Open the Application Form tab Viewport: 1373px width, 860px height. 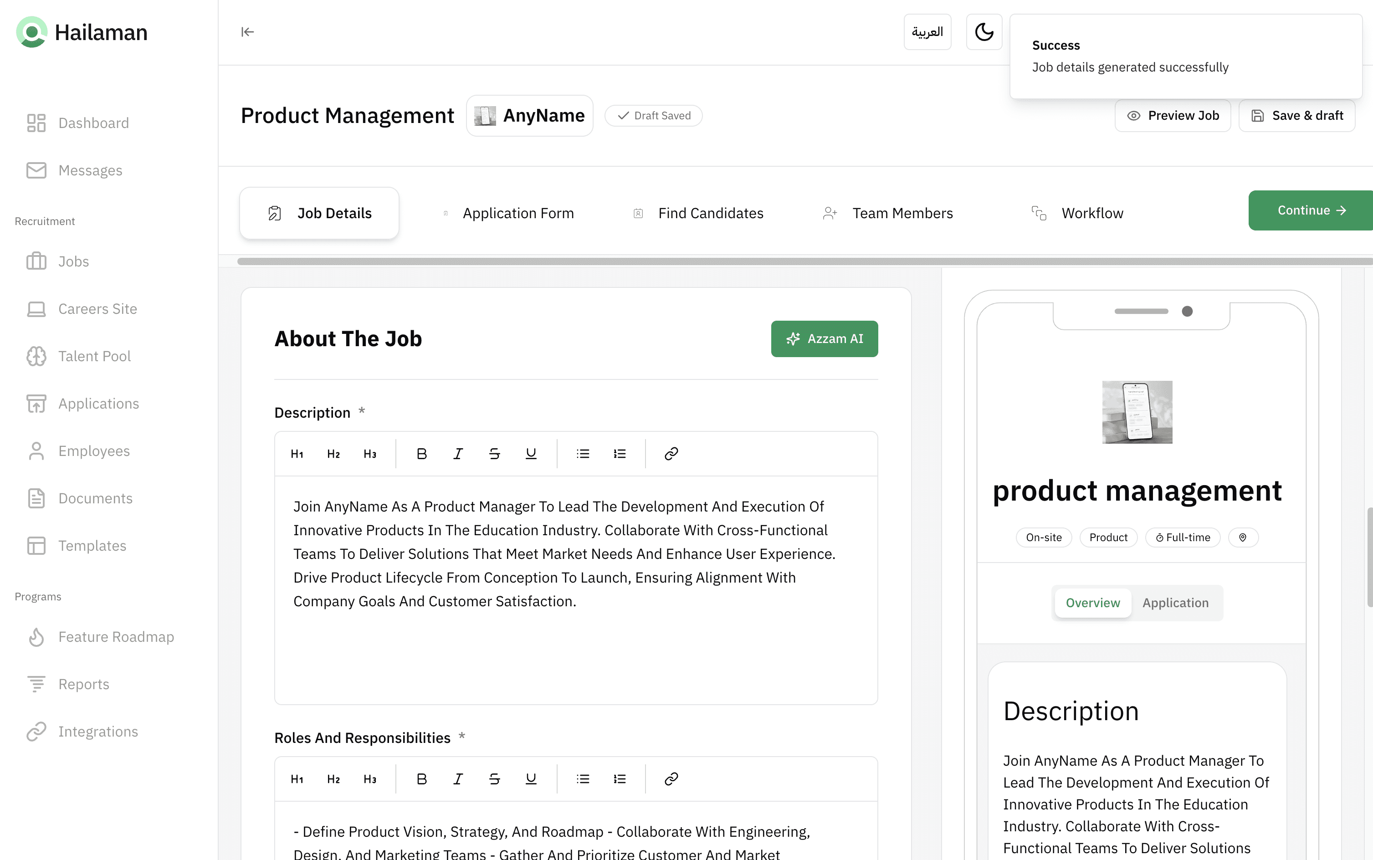coord(517,213)
